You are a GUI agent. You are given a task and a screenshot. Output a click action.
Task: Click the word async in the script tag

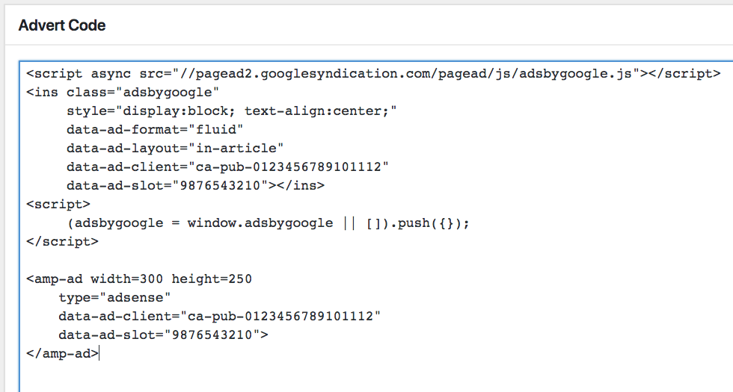pyautogui.click(x=111, y=74)
